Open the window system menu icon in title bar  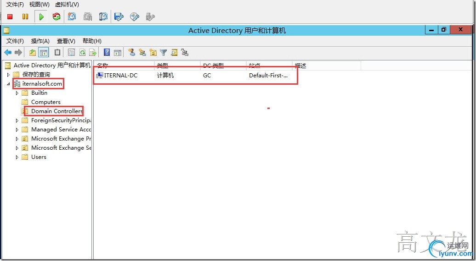click(x=7, y=31)
